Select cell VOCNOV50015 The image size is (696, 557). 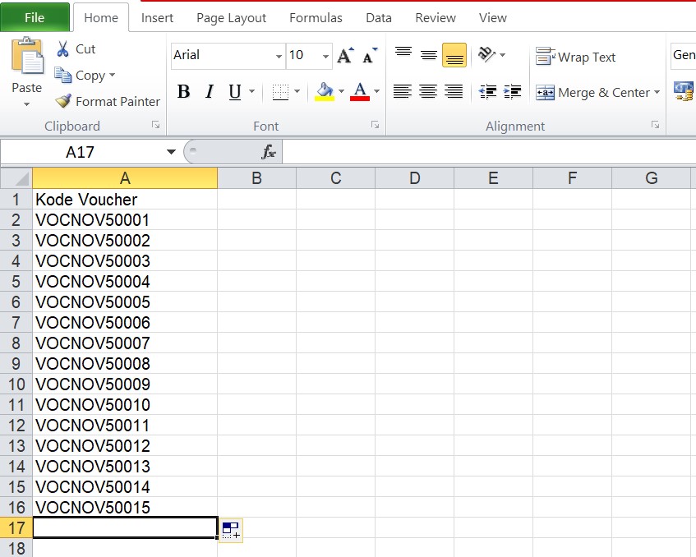click(x=125, y=507)
